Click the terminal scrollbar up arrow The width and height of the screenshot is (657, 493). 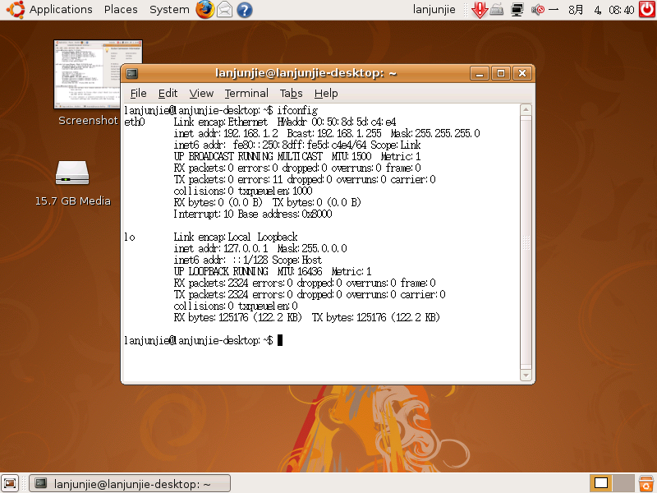click(x=526, y=110)
